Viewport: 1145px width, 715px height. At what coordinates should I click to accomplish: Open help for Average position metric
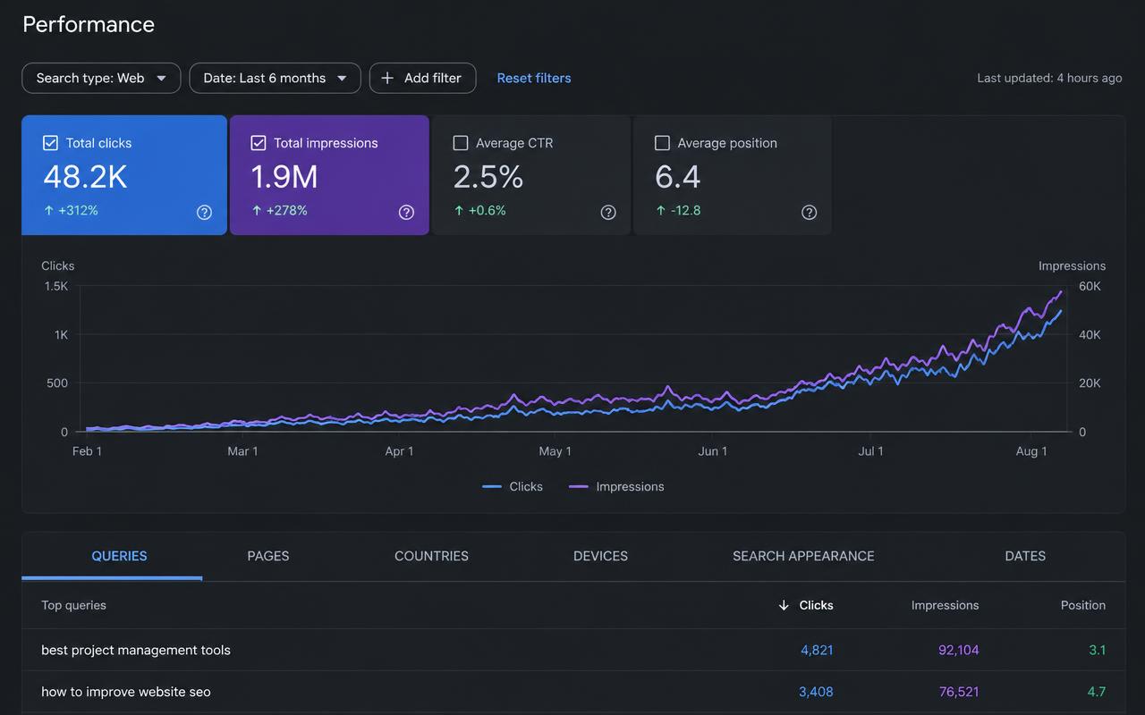point(810,212)
